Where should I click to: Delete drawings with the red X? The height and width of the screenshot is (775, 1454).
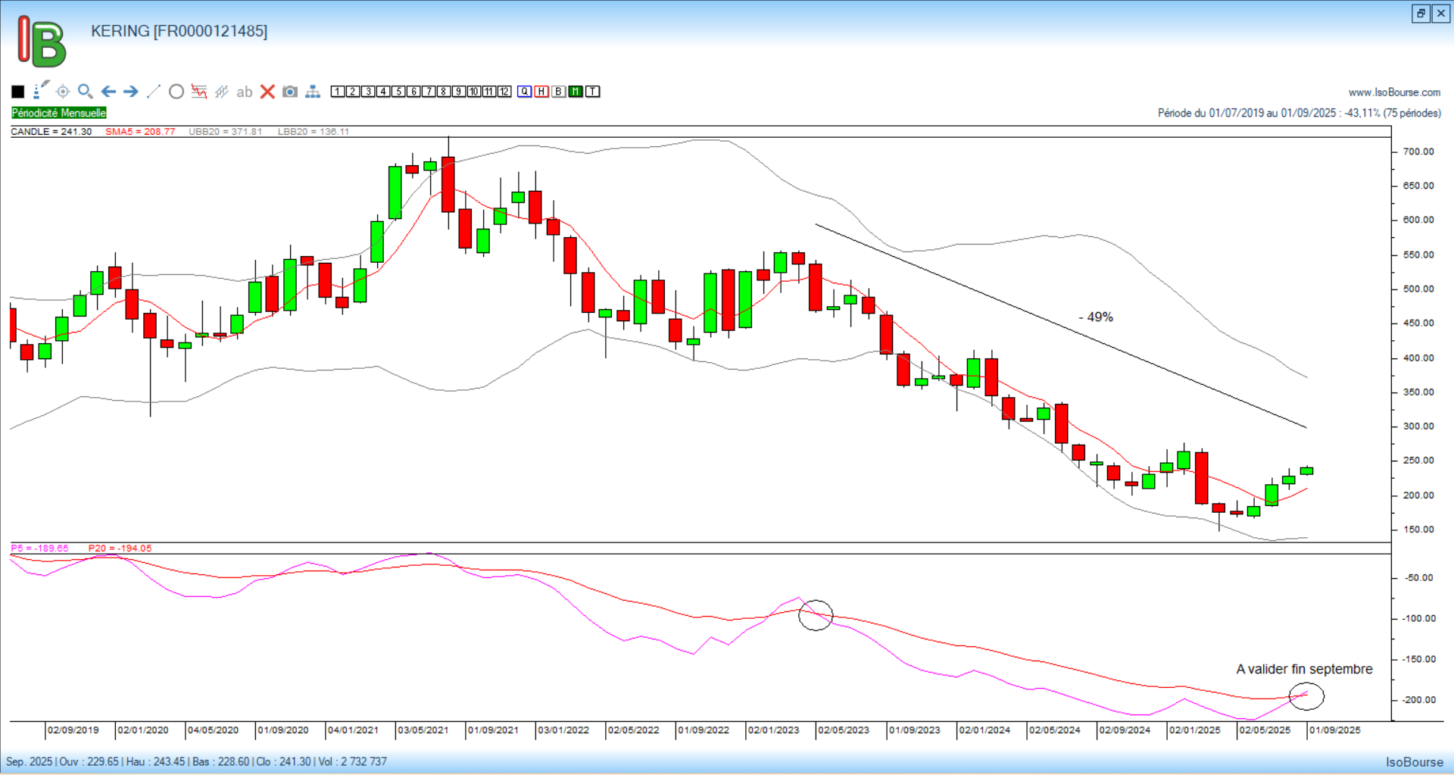tap(267, 92)
